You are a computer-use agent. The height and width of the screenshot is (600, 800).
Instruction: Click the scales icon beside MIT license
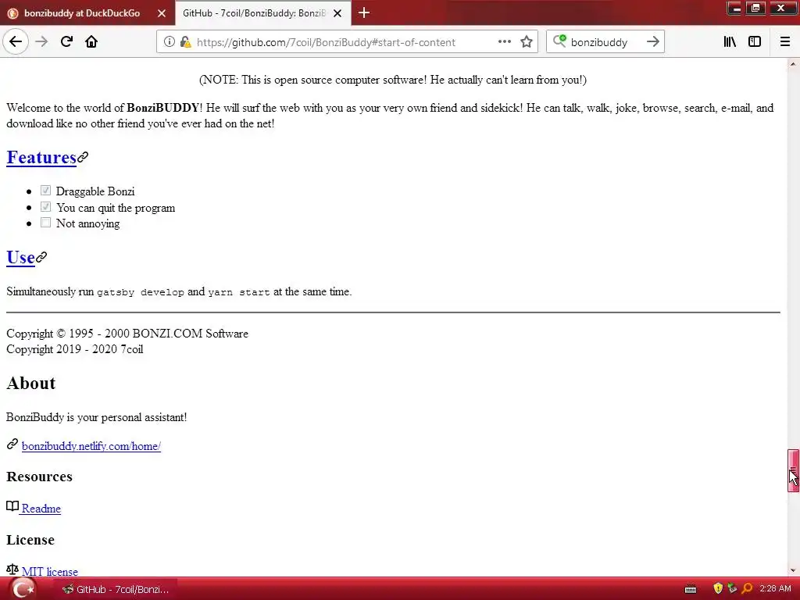tap(12, 570)
